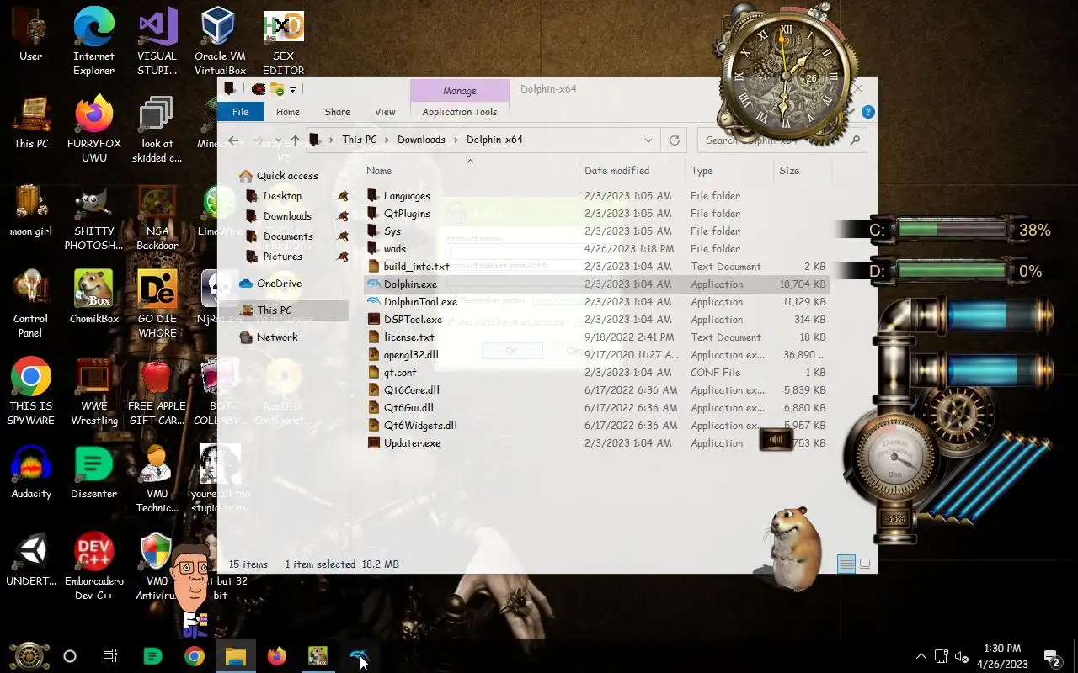Select the wads folder row

[596, 249]
